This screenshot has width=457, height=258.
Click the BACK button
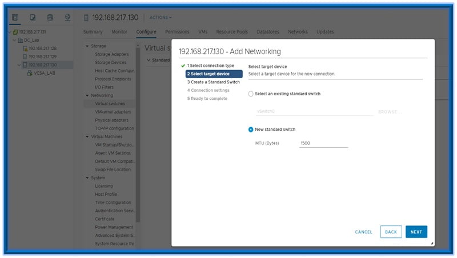tap(391, 232)
